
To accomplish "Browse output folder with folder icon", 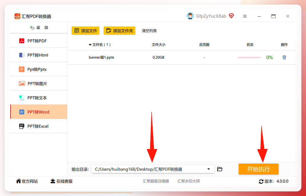I will coord(220,169).
